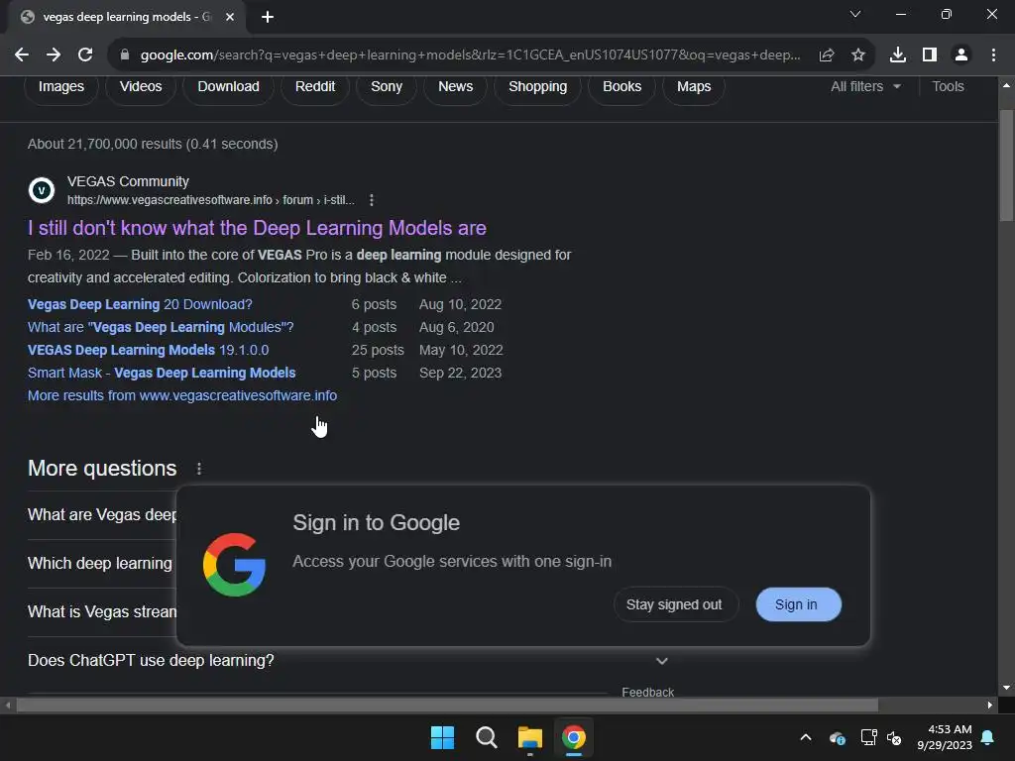
Task: Reload the Google search page
Action: [x=85, y=55]
